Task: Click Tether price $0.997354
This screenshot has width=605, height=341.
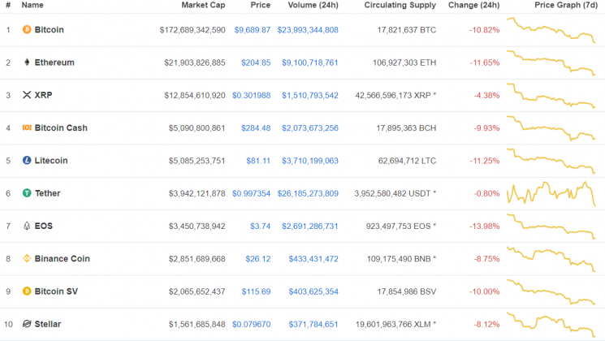Action: (x=251, y=194)
